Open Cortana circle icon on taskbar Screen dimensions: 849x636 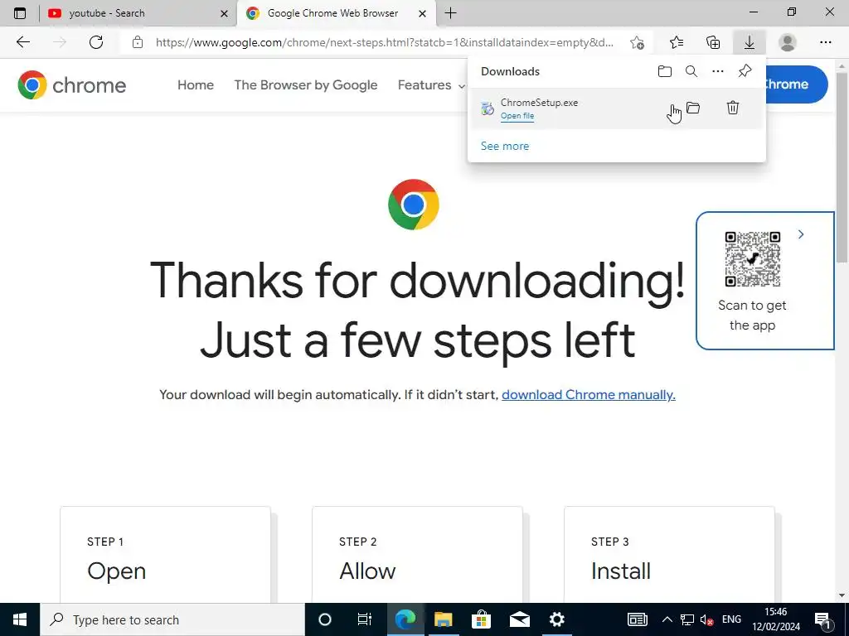325,619
